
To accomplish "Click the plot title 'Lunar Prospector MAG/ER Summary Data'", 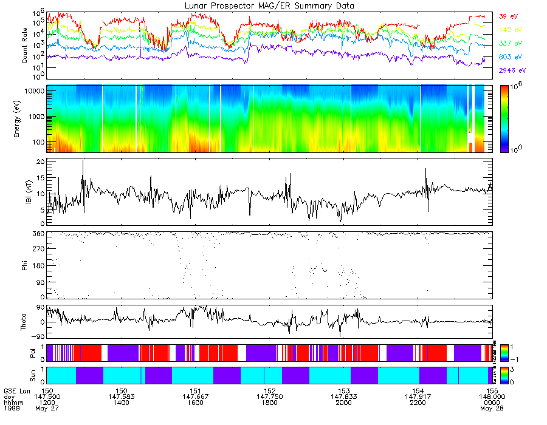I will click(269, 6).
